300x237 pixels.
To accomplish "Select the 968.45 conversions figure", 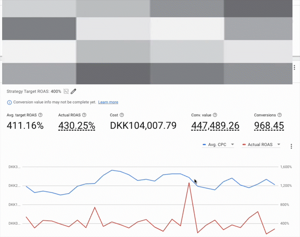I will [268, 126].
